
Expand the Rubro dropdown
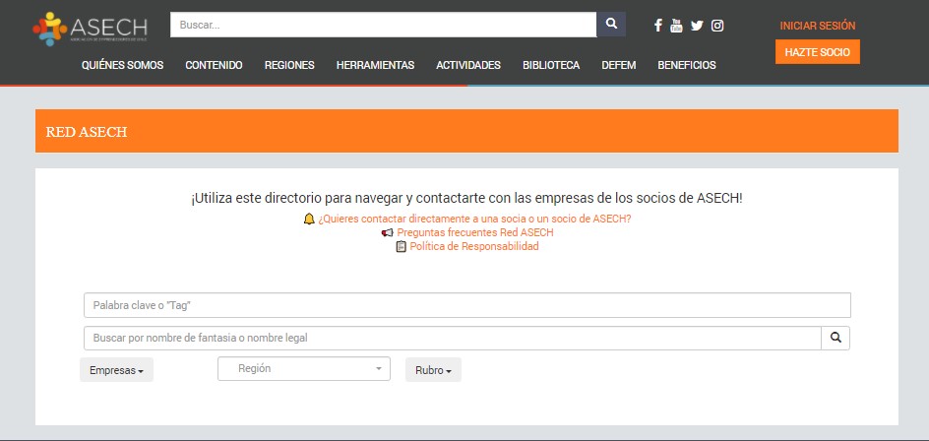(x=433, y=370)
